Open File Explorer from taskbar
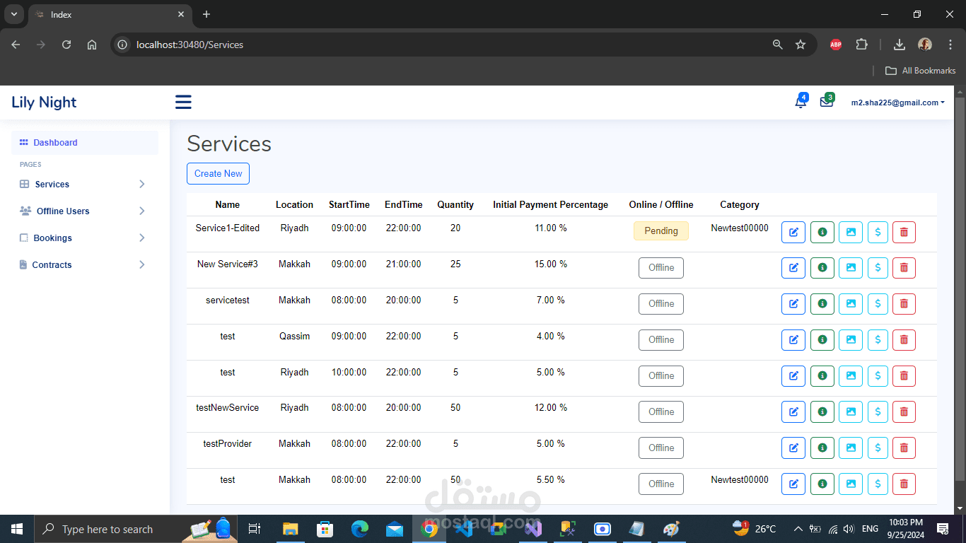 click(x=290, y=529)
